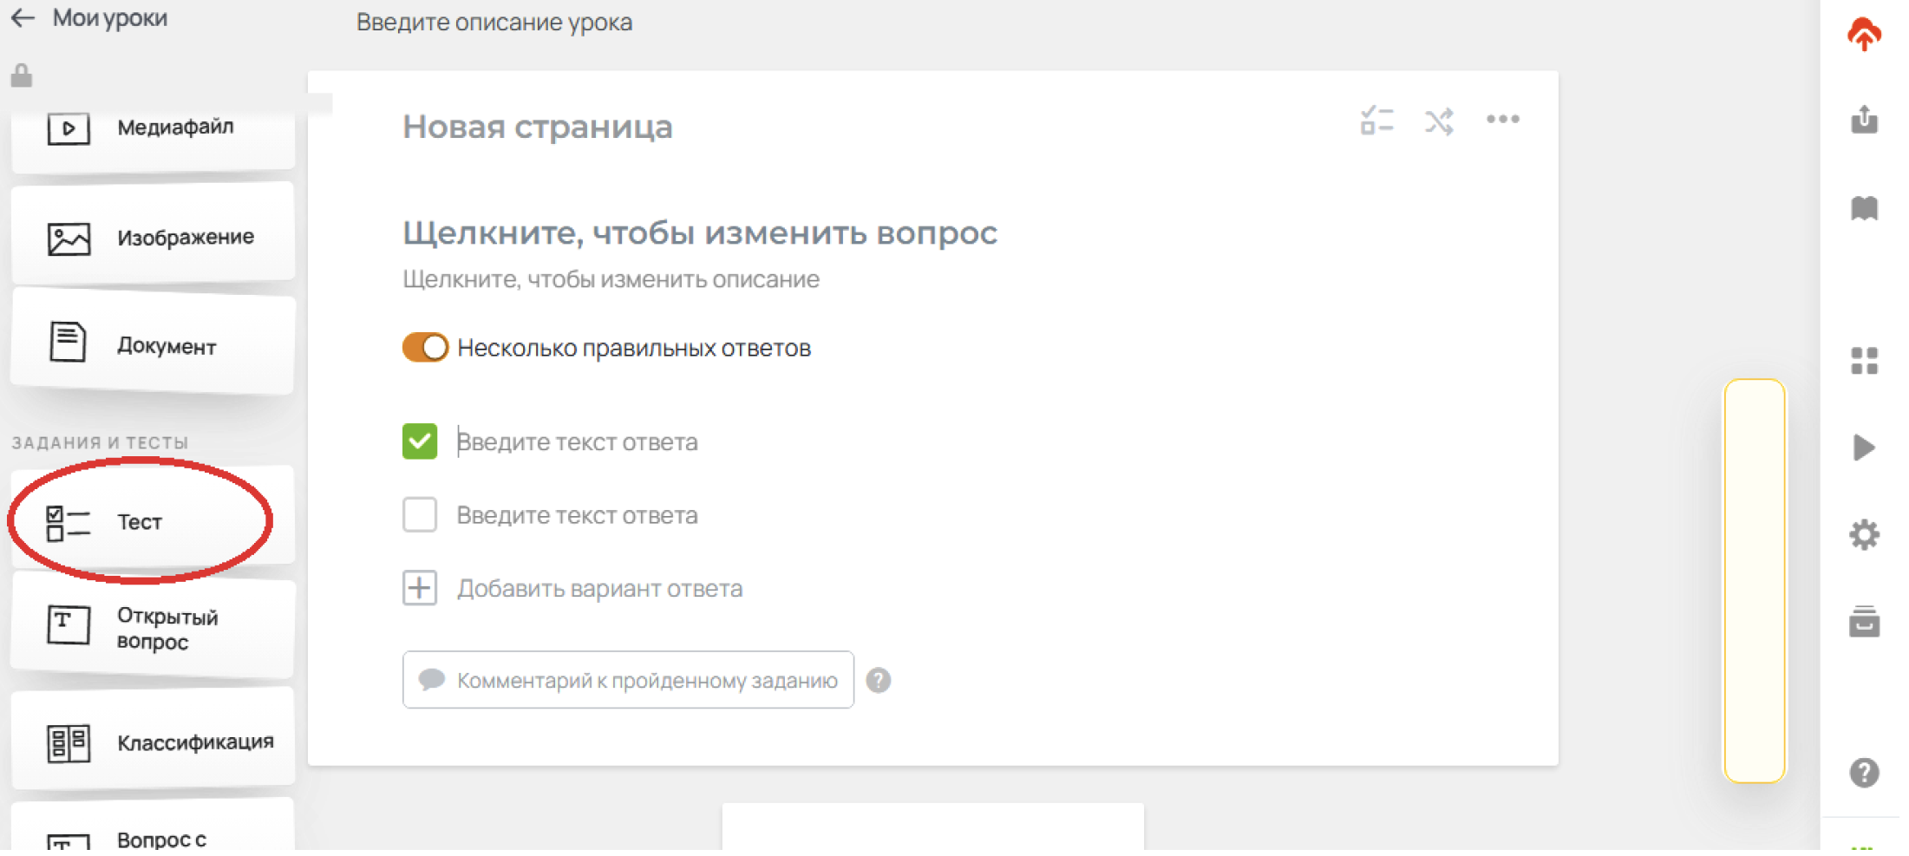Select 'Тест' task type in sidebar
Image resolution: width=1909 pixels, height=856 pixels.
pos(141,522)
